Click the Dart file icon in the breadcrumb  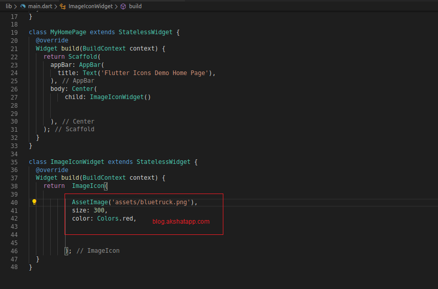tap(23, 6)
